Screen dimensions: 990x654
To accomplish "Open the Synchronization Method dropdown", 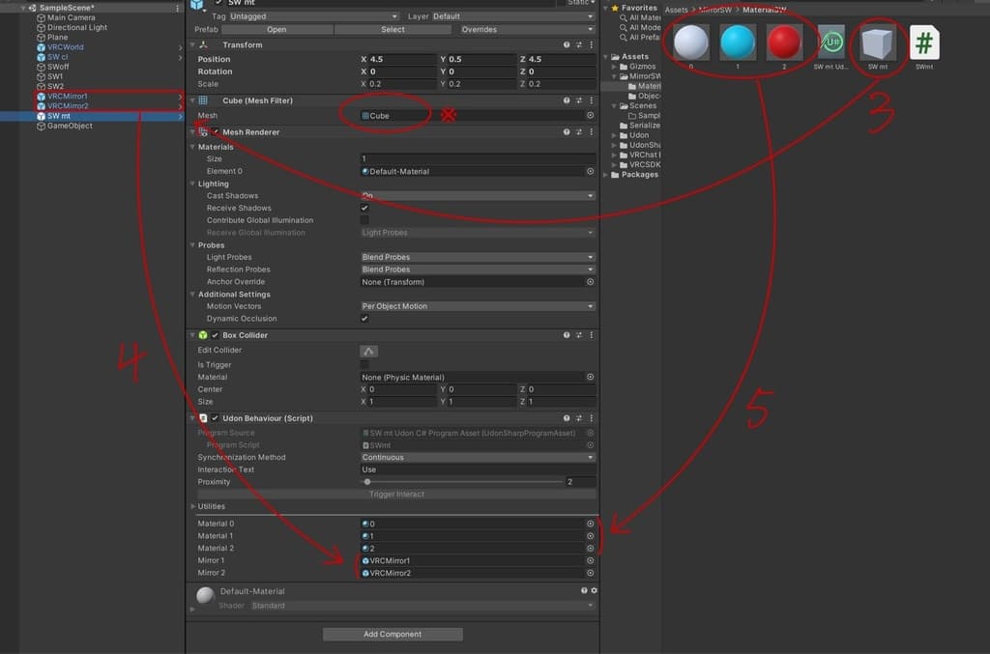I will click(x=478, y=457).
